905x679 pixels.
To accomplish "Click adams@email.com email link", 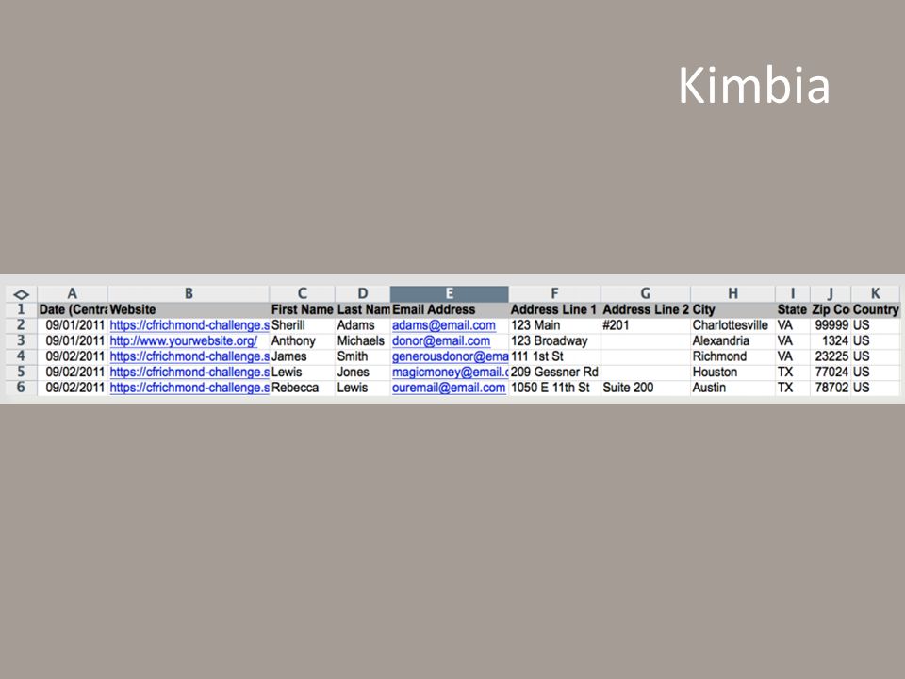I will [444, 325].
